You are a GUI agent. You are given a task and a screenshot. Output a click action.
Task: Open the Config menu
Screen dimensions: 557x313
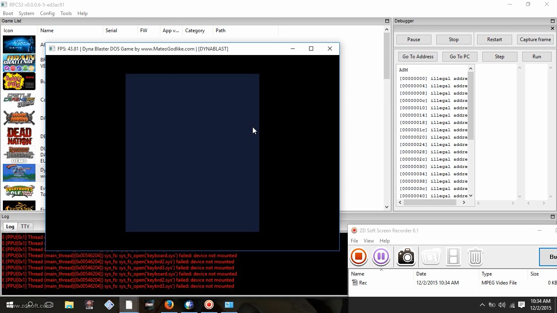pyautogui.click(x=47, y=13)
